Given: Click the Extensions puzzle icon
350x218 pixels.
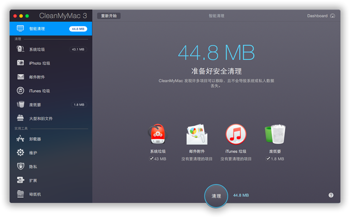Looking at the screenshot, I should point(21,180).
